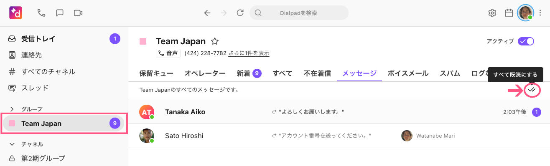Go back with the left arrow
Screen dimensions: 550x166
pos(207,13)
